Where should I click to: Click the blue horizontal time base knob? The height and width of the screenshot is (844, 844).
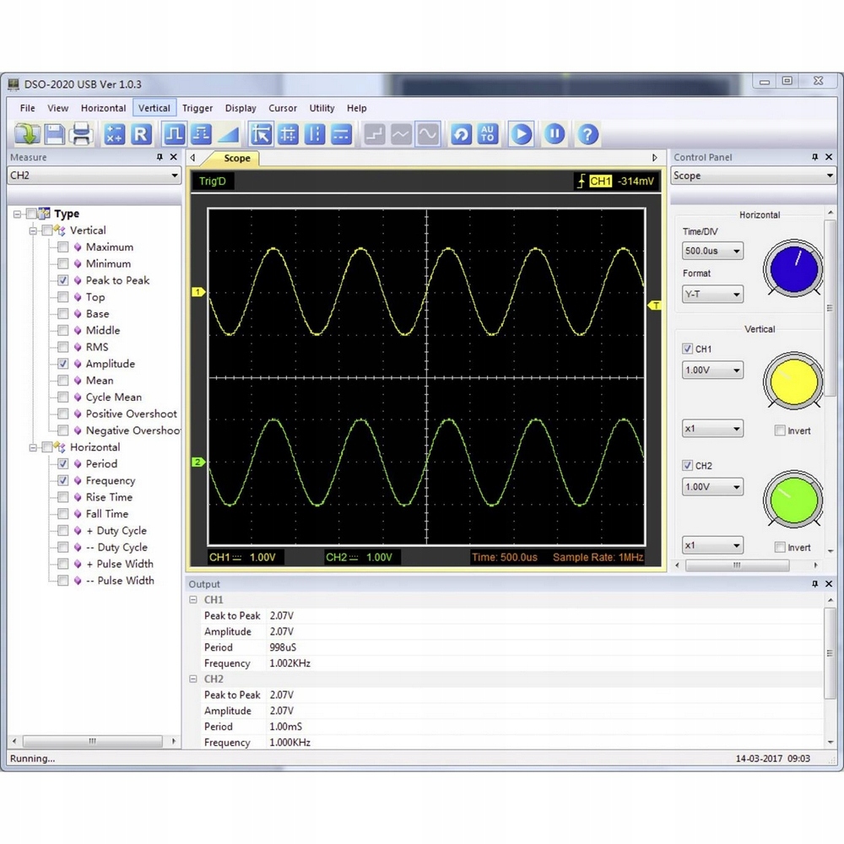(x=793, y=268)
